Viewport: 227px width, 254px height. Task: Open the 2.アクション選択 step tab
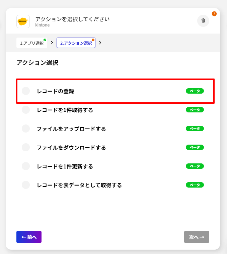pos(76,43)
